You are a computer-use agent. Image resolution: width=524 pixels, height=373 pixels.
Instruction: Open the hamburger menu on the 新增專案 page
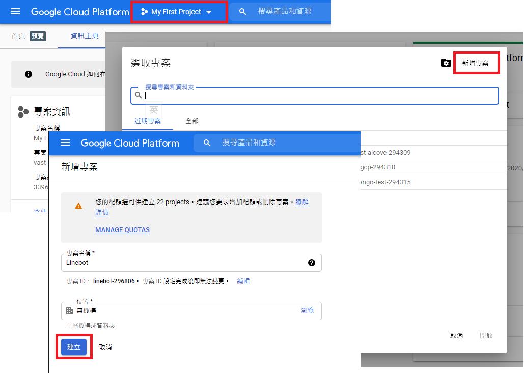pos(65,143)
